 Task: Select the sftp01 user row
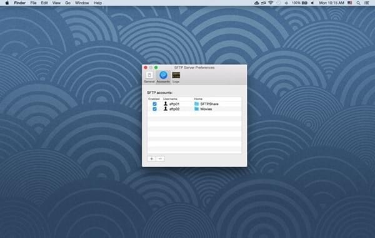click(x=194, y=104)
